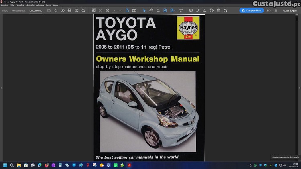Switch to the Ferramentas tab
The width and height of the screenshot is (301, 169).
click(18, 10)
